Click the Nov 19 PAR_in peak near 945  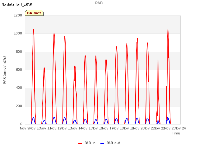(x=137, y=38)
